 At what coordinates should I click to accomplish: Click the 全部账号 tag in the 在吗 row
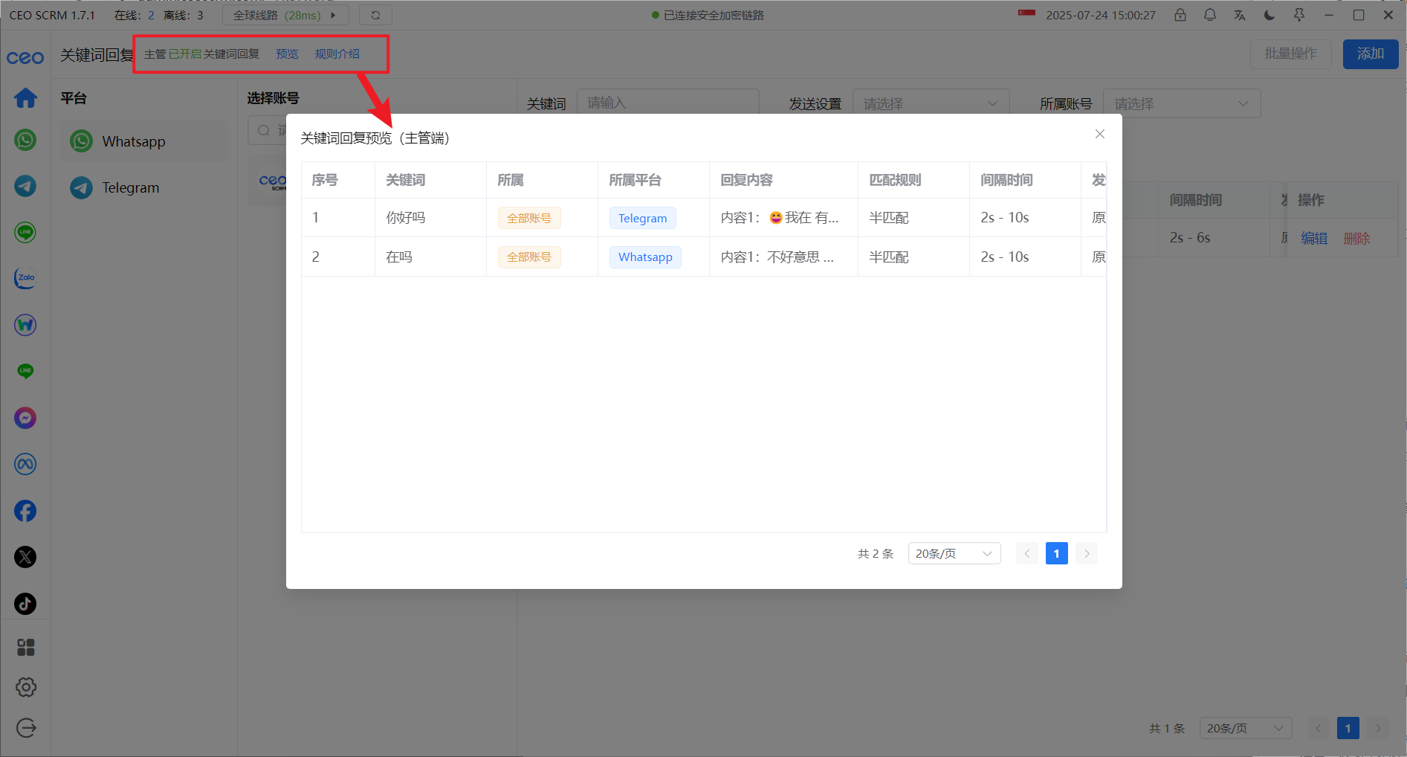pyautogui.click(x=529, y=257)
